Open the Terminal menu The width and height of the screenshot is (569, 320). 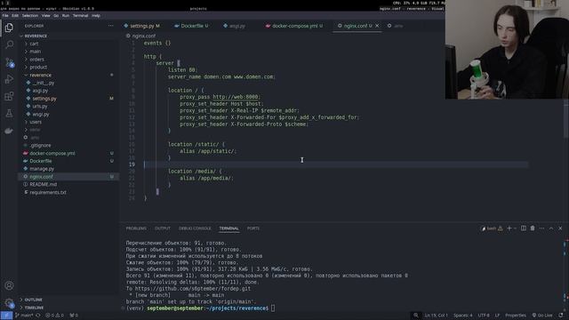click(x=80, y=16)
